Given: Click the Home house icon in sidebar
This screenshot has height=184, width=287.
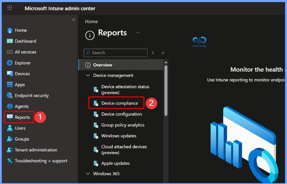Looking at the screenshot, I should (x=10, y=30).
